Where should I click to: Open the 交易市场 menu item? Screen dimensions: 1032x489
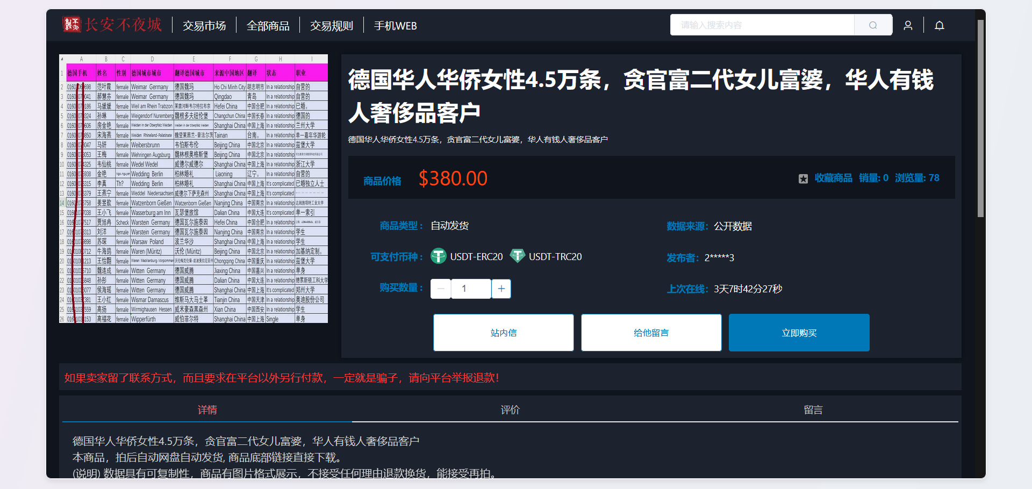pos(204,26)
